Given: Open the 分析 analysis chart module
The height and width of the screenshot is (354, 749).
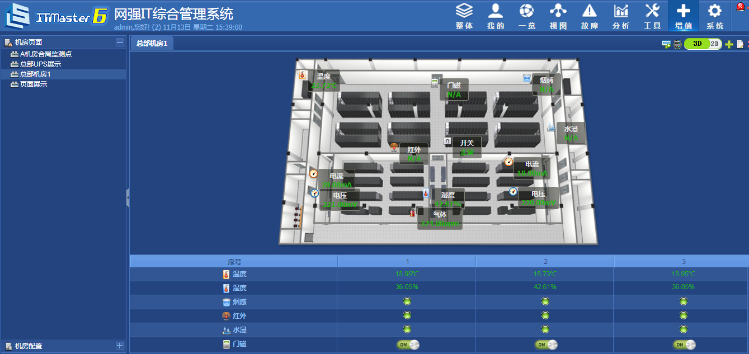Looking at the screenshot, I should 621,16.
